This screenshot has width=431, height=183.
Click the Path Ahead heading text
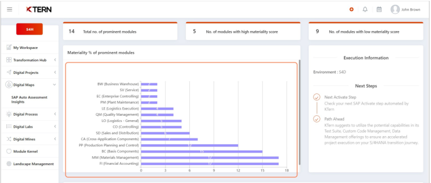[x=334, y=119]
